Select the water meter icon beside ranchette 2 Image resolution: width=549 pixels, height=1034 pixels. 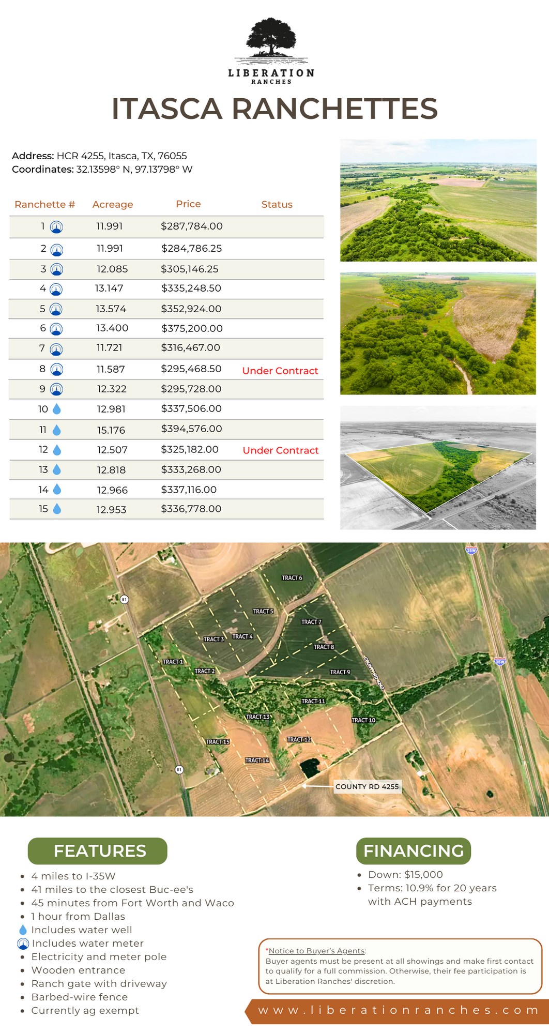(57, 250)
